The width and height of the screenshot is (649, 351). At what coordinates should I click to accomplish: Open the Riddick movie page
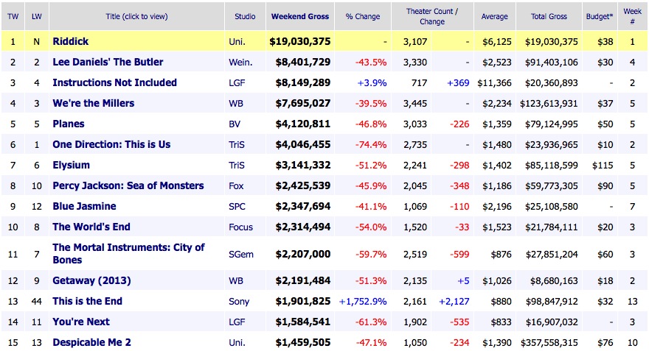(x=71, y=41)
